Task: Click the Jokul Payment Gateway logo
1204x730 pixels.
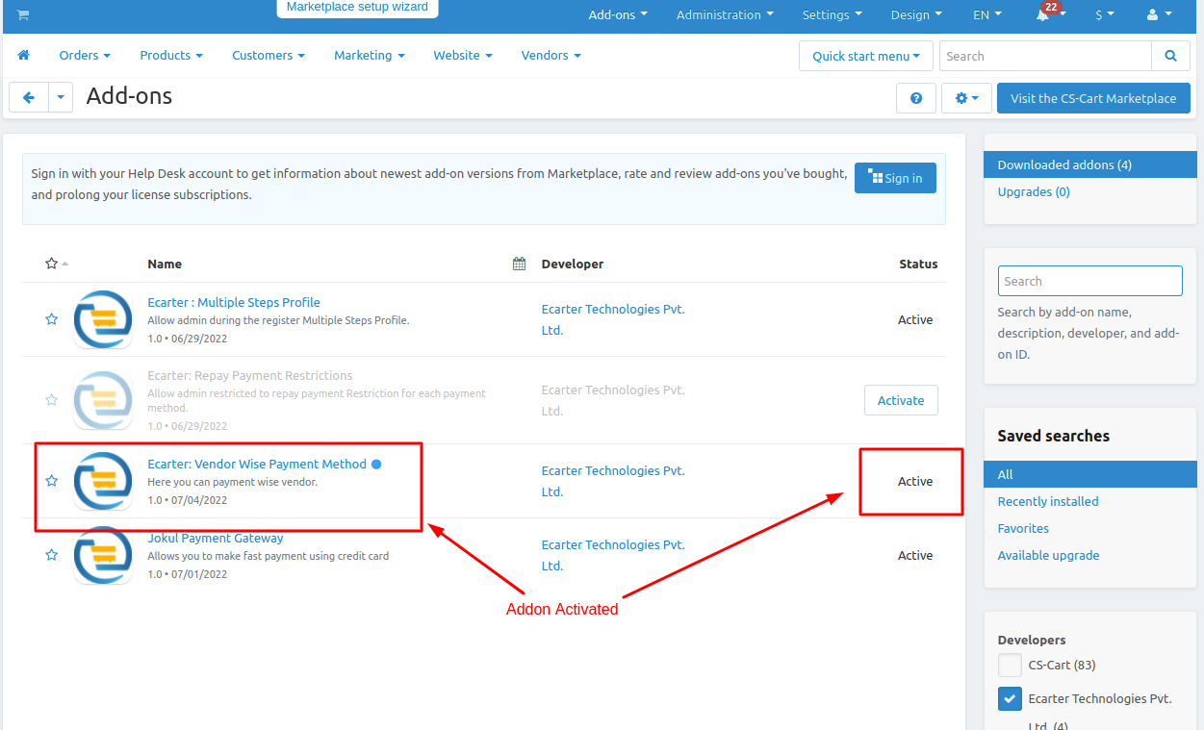Action: [103, 555]
